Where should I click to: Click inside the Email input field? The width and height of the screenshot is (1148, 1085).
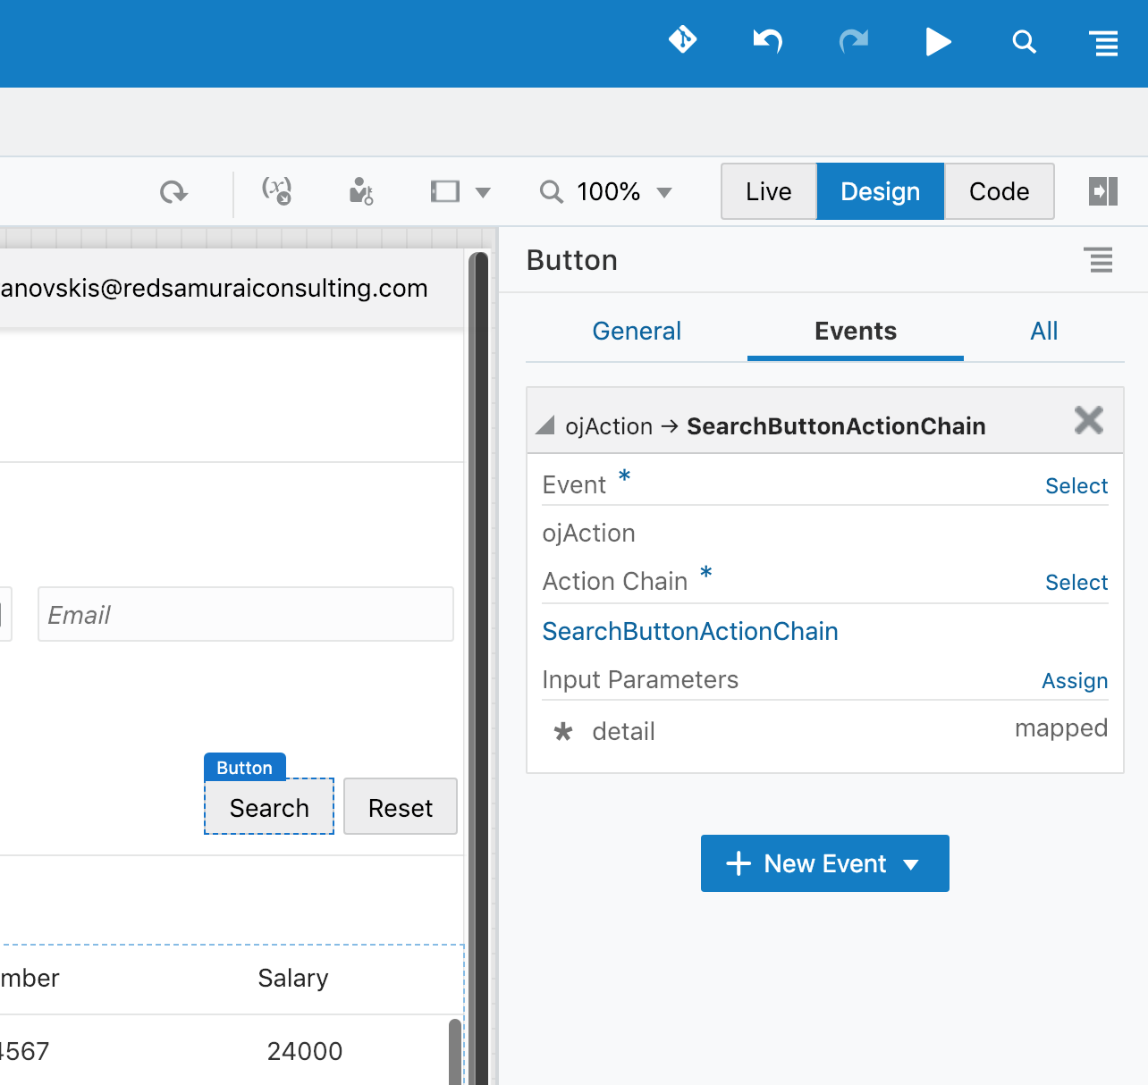pyautogui.click(x=245, y=614)
